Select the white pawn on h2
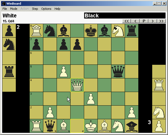The image size is (168, 135). 132,112
